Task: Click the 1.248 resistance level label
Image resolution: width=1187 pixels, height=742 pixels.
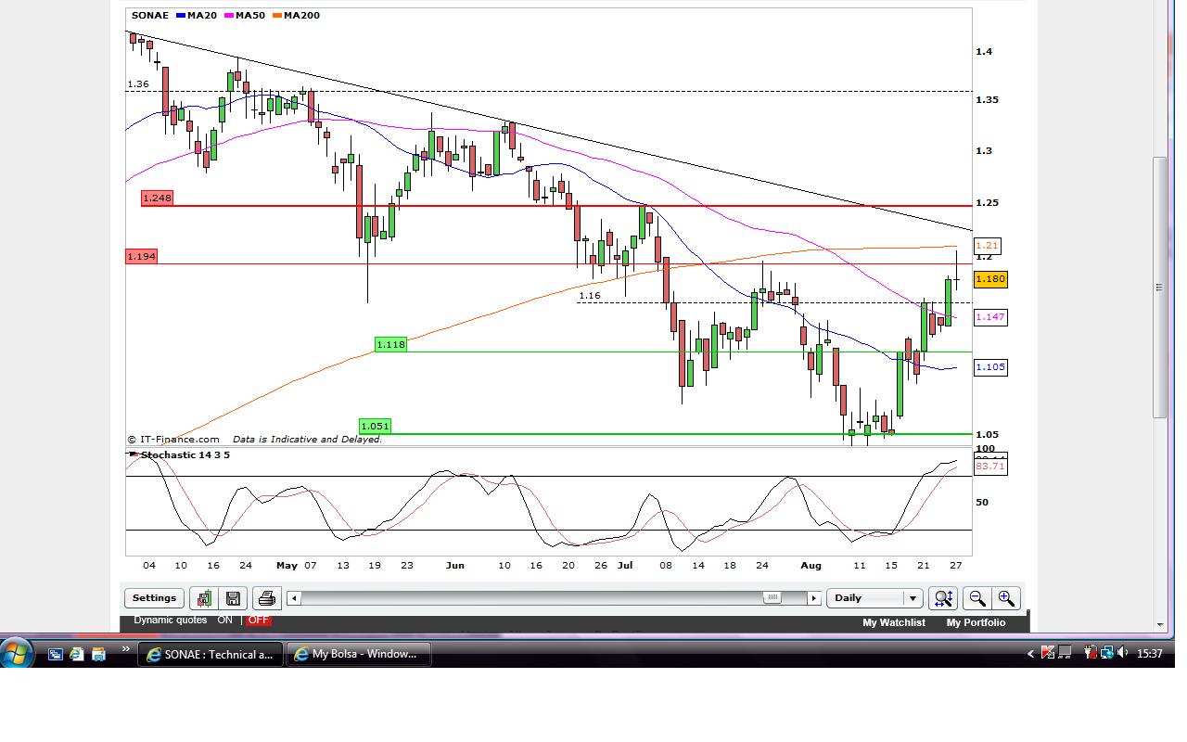Action: pyautogui.click(x=157, y=198)
